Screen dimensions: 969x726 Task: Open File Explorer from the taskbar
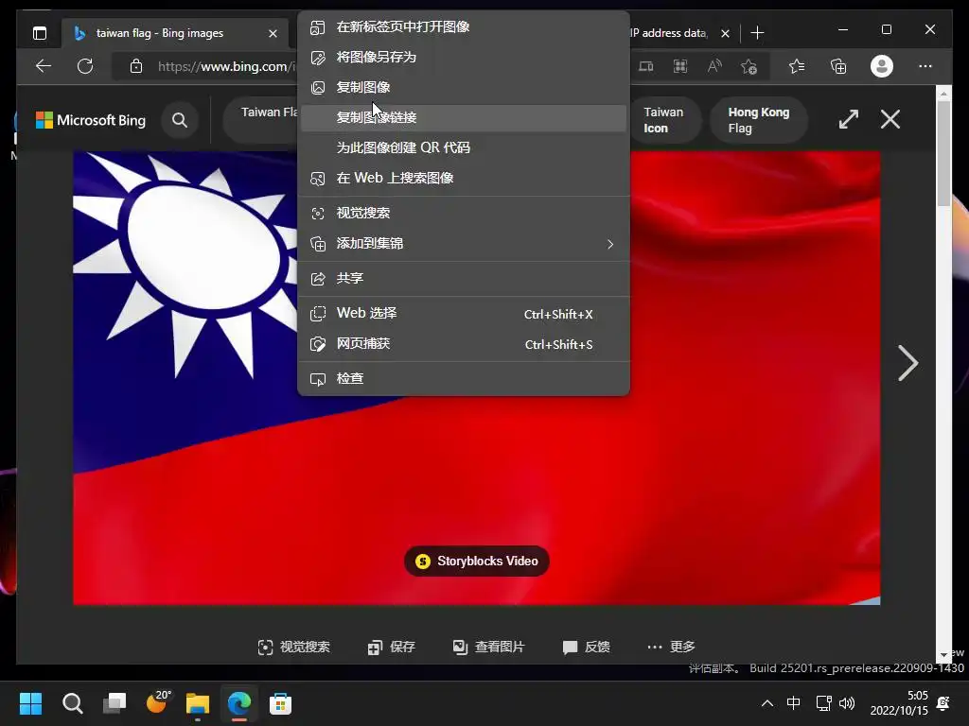(198, 703)
